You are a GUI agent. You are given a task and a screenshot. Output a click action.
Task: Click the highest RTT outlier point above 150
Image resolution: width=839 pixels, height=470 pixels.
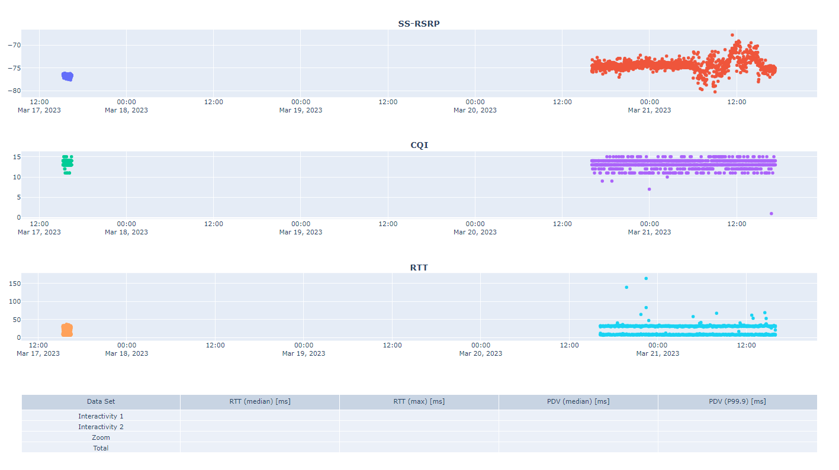click(x=646, y=278)
